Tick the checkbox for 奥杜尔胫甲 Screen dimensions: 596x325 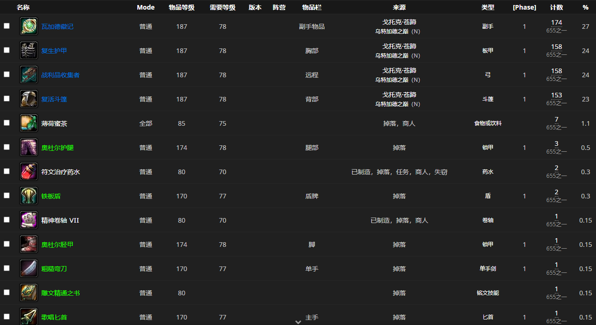click(x=6, y=244)
